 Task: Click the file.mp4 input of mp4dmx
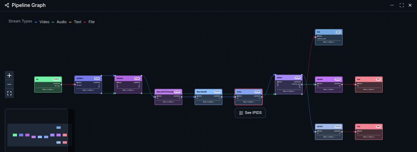click(x=79, y=85)
